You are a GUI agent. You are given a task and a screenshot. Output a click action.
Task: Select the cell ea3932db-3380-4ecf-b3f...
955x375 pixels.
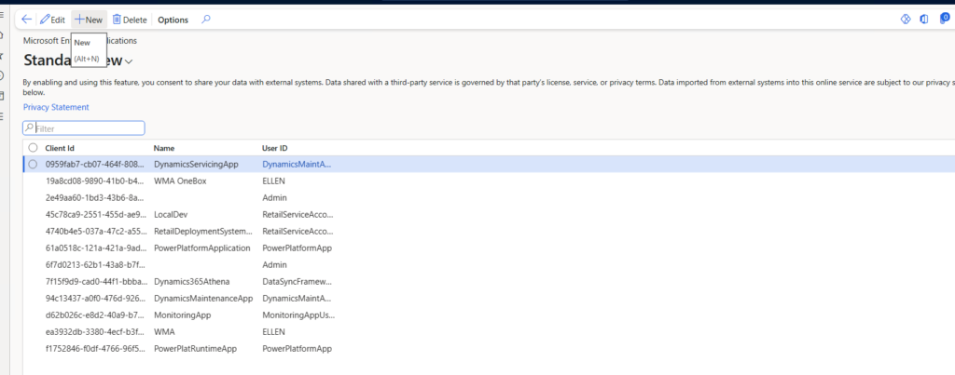95,332
